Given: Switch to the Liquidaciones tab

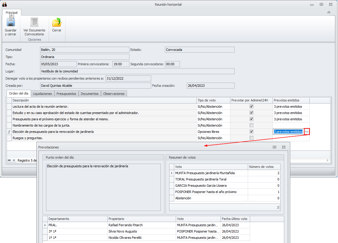Looking at the screenshot, I should 42,94.
